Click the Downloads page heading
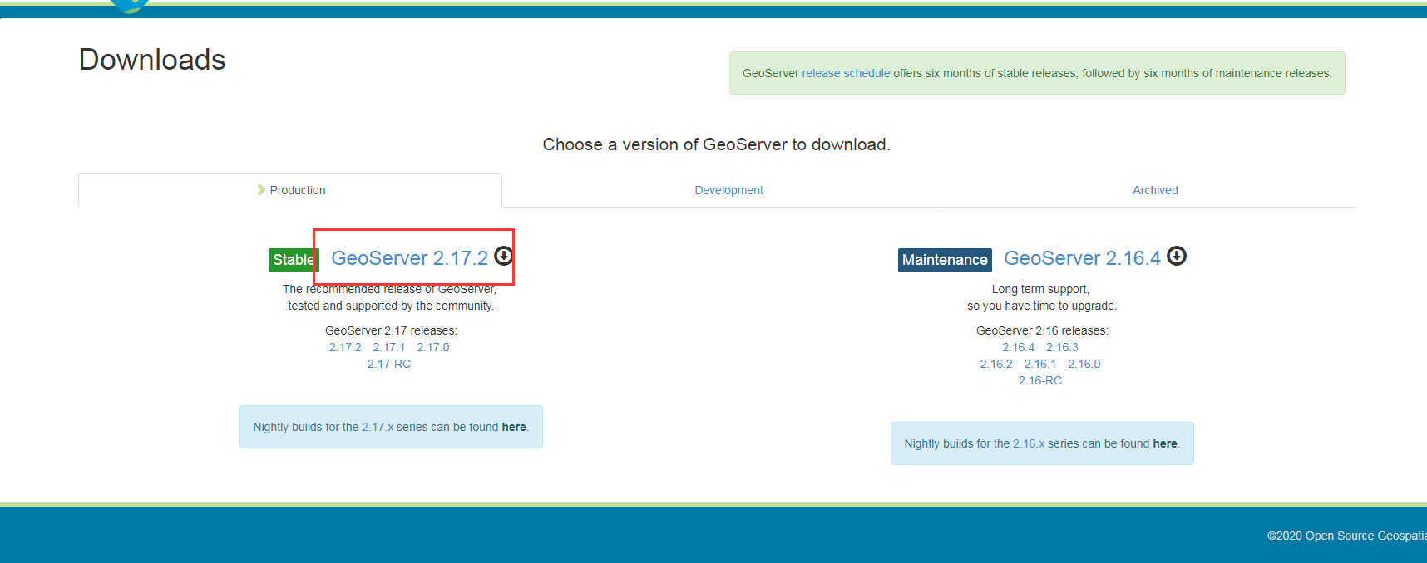The height and width of the screenshot is (563, 1427). click(x=152, y=60)
